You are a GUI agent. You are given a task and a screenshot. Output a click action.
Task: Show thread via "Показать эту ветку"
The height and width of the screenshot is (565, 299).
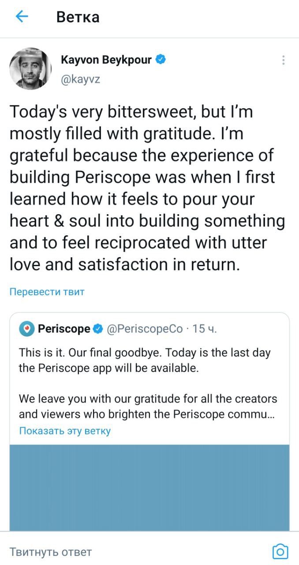coord(65,431)
